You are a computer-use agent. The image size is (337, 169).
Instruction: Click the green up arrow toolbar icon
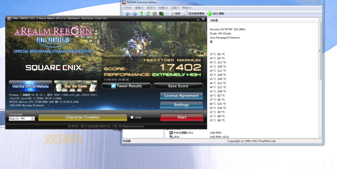pos(141,14)
